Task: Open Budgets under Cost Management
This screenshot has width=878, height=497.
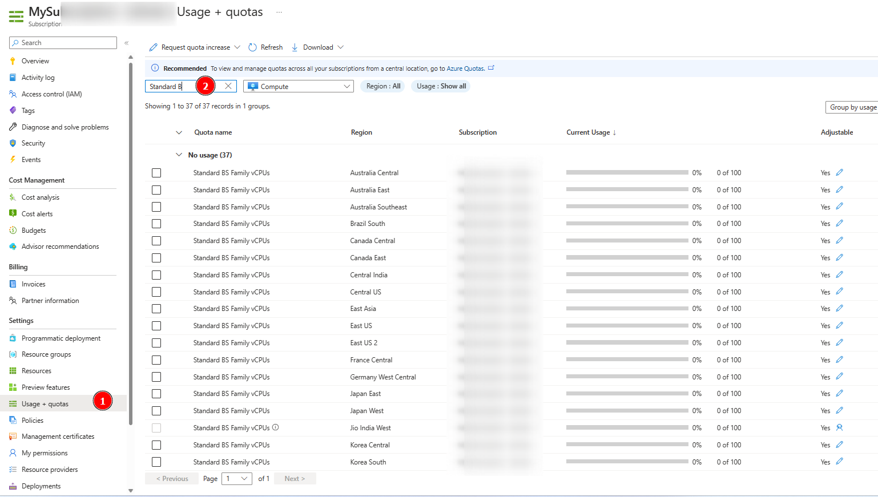Action: tap(34, 231)
